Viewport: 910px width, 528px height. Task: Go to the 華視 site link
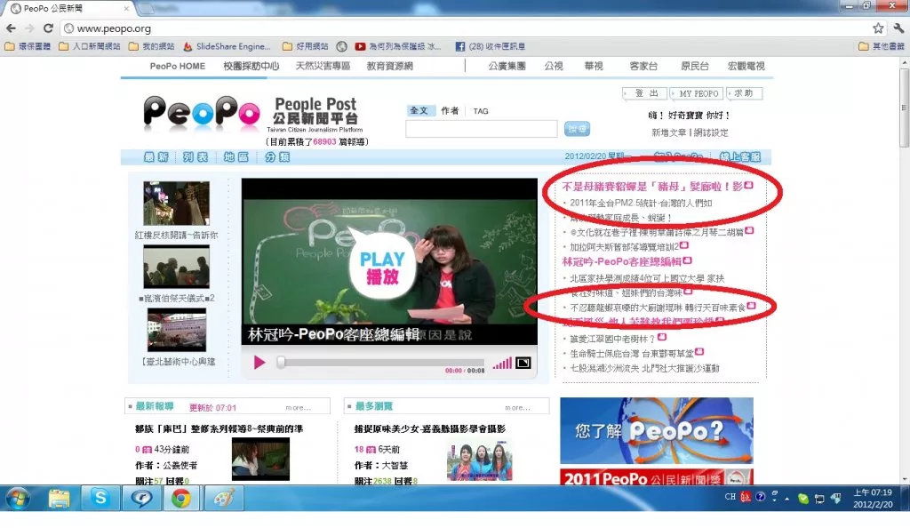pyautogui.click(x=594, y=66)
